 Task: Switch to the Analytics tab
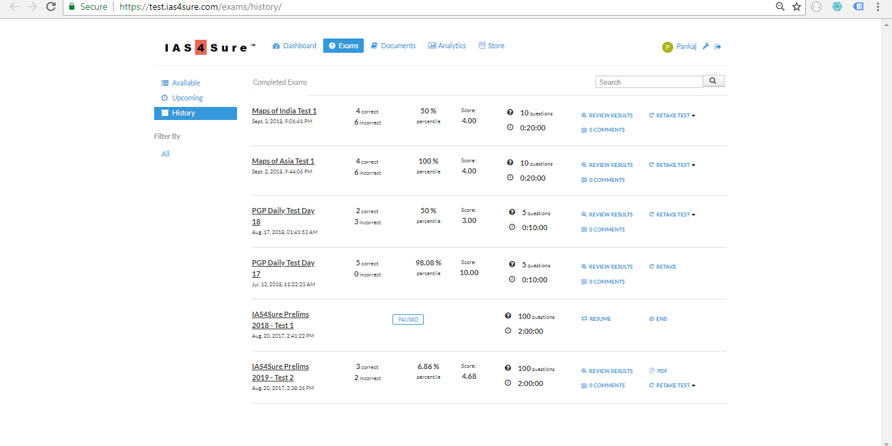[447, 46]
